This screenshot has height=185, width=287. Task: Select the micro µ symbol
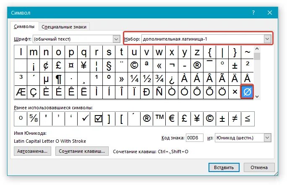46,79
